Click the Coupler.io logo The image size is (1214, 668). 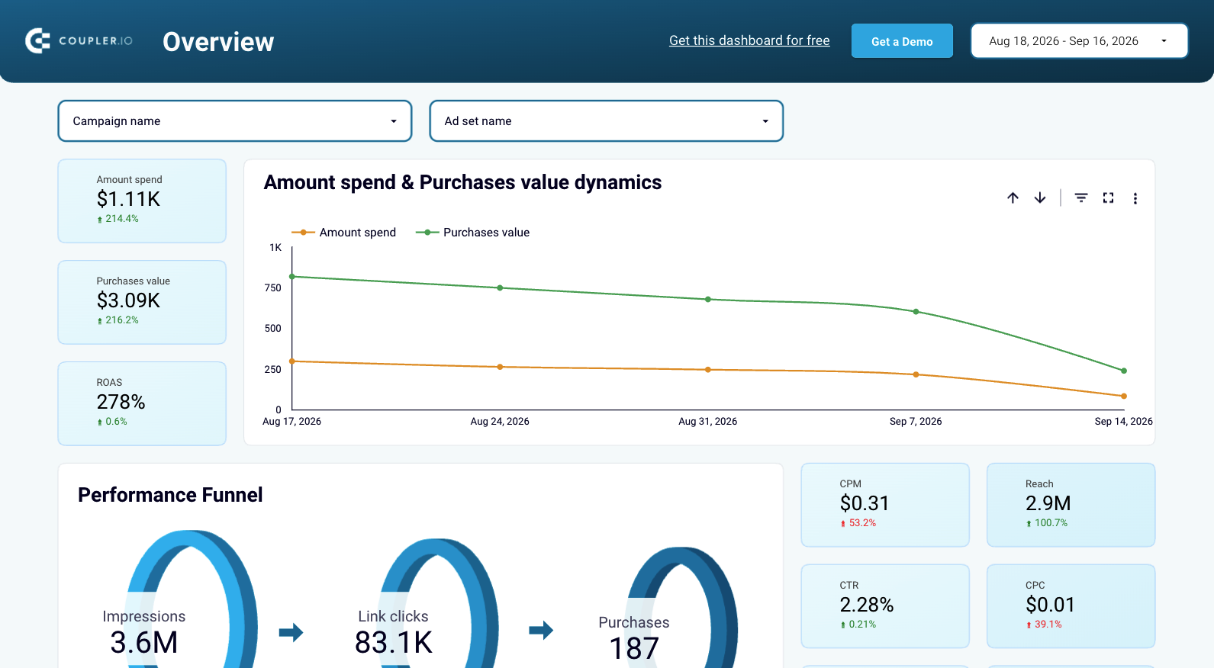click(79, 40)
